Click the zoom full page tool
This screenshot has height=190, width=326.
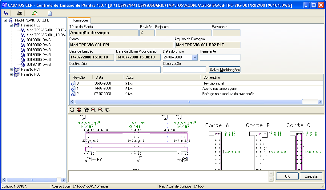click(79, 110)
